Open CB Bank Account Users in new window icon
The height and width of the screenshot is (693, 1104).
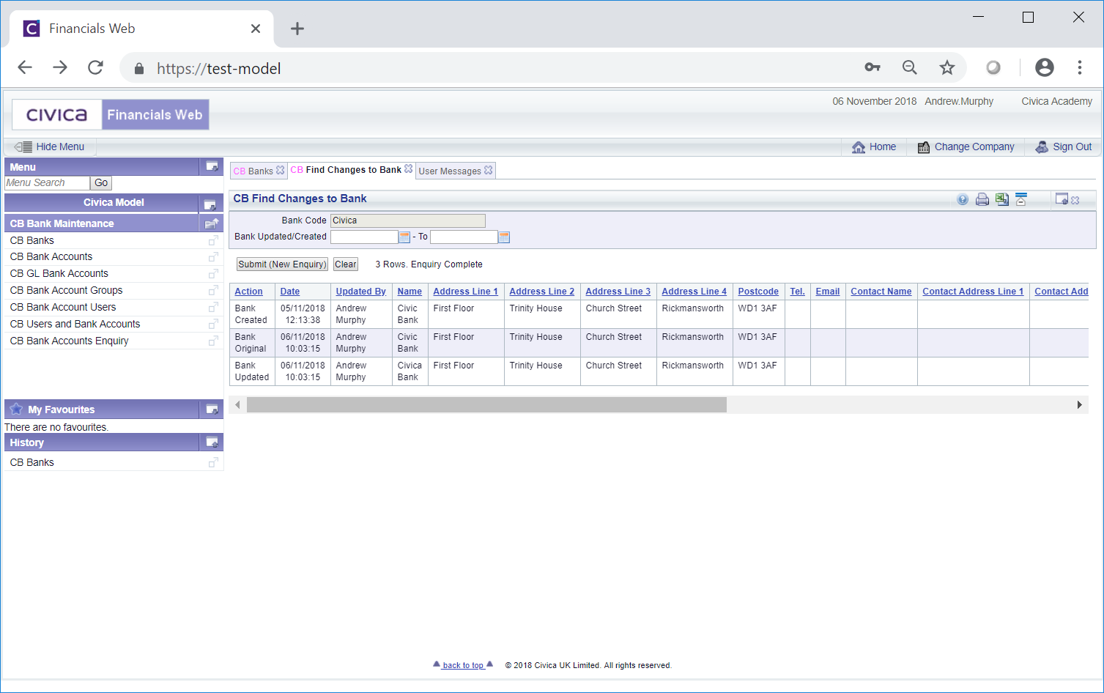pyautogui.click(x=213, y=308)
